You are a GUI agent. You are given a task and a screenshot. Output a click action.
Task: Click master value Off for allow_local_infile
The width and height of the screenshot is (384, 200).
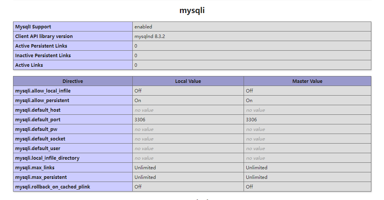pos(249,91)
